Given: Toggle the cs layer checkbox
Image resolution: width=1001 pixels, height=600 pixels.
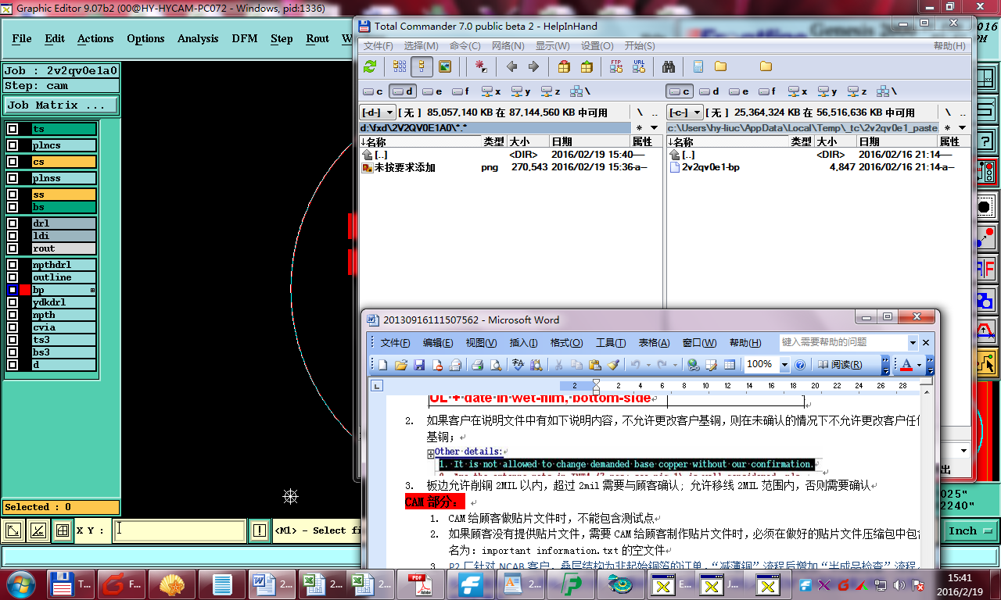Looking at the screenshot, I should (13, 162).
